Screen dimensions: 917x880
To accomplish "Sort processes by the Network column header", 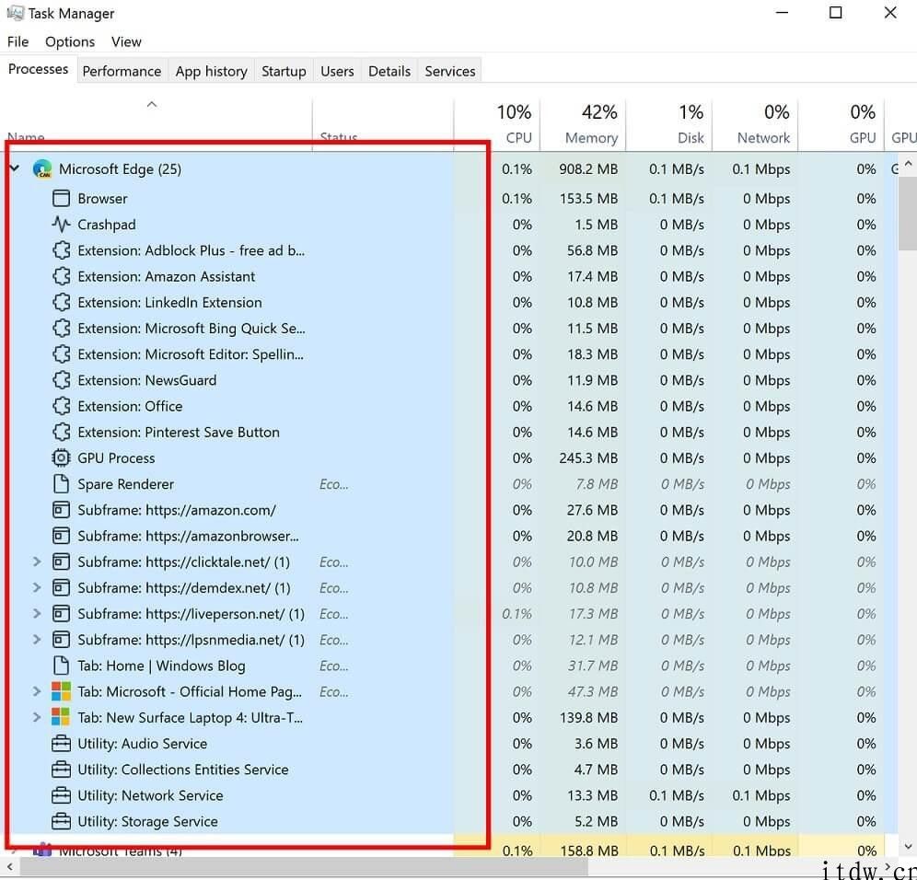I will (x=754, y=124).
